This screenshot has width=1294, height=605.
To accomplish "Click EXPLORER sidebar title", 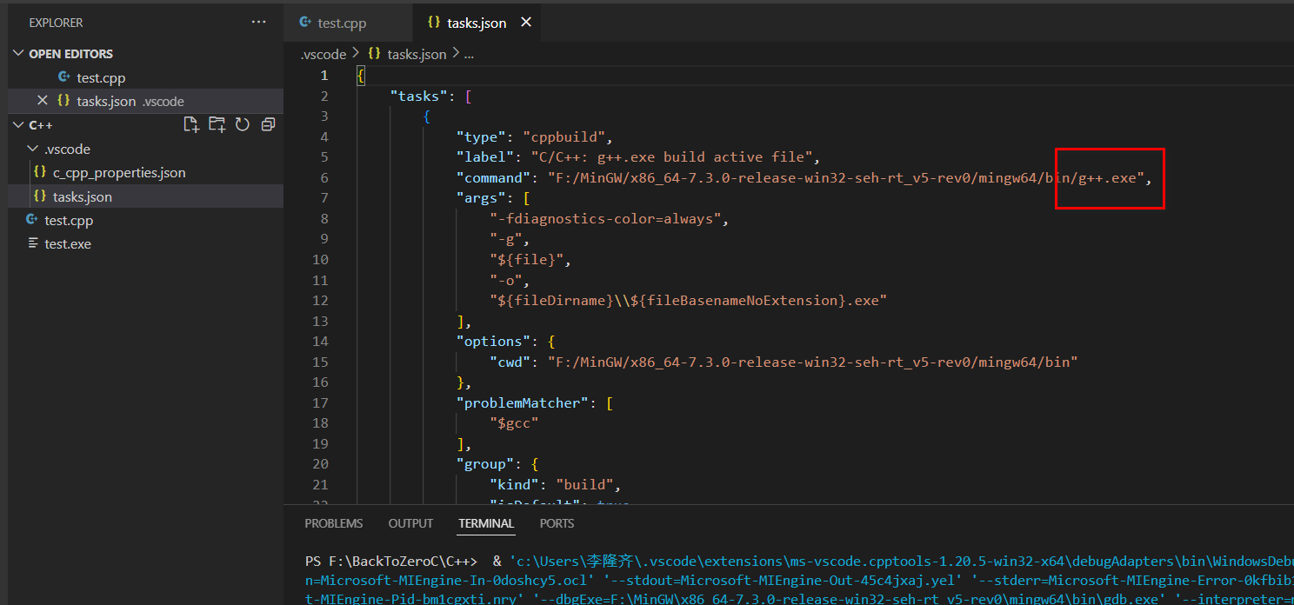I will [x=56, y=22].
